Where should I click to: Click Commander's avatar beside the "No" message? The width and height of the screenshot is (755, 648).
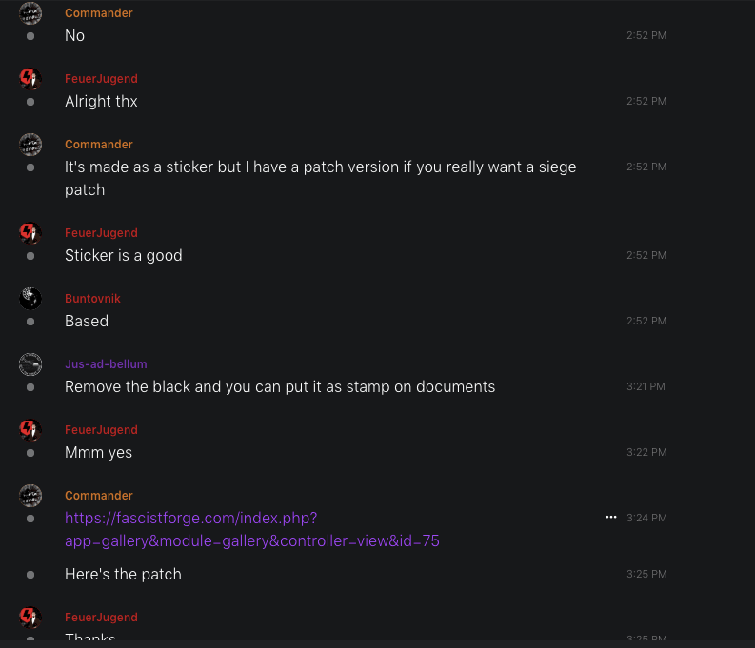pyautogui.click(x=30, y=13)
